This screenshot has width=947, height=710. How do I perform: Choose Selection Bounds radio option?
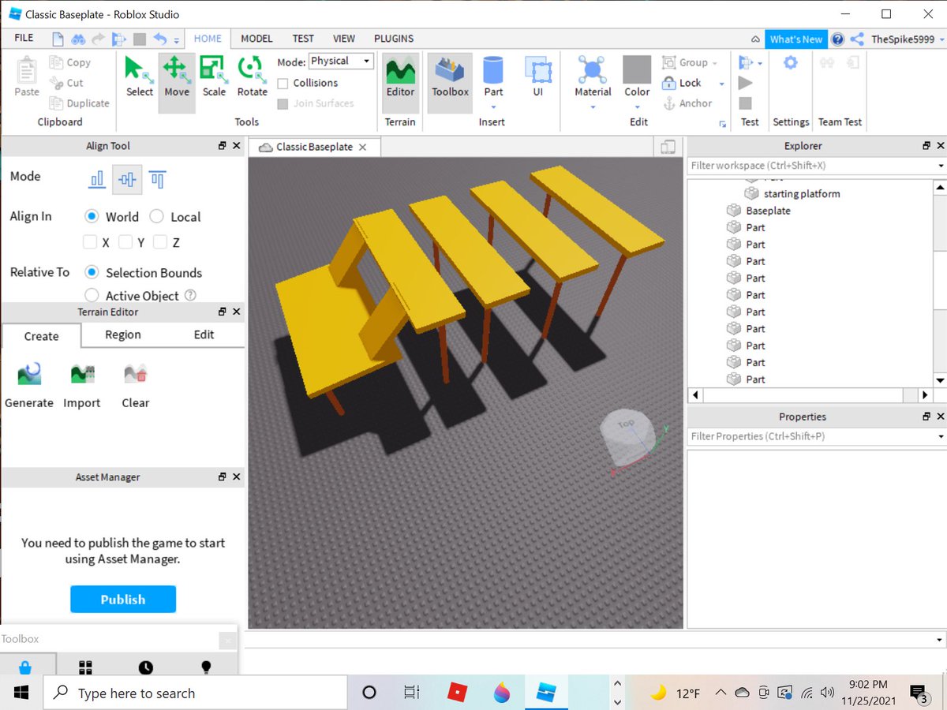[x=92, y=272]
